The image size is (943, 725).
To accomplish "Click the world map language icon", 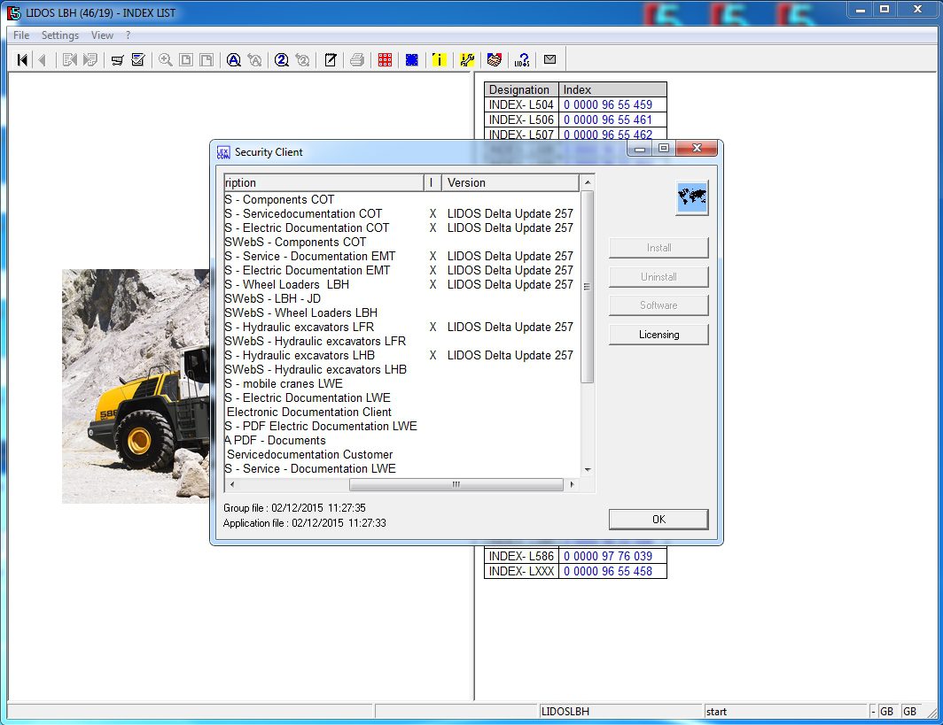I will coord(691,197).
